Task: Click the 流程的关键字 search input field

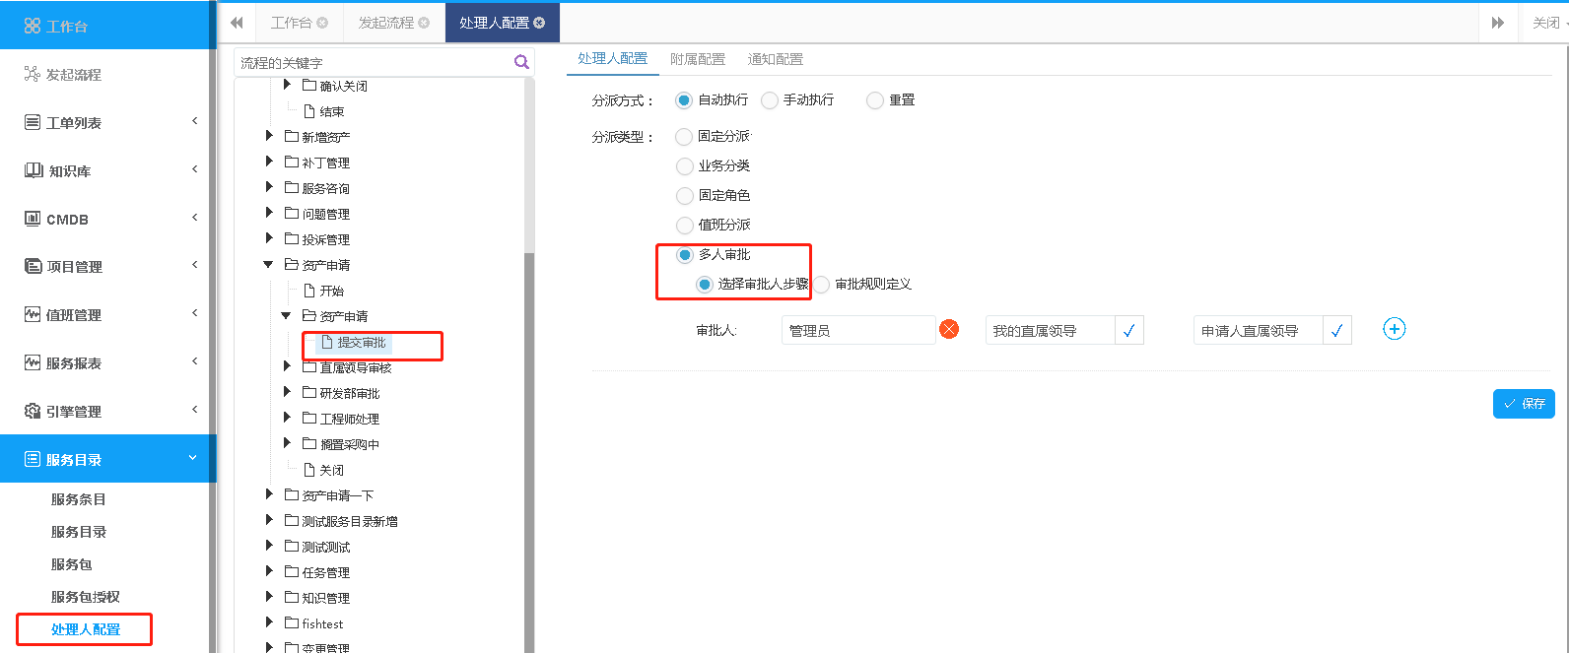Action: pyautogui.click(x=373, y=63)
